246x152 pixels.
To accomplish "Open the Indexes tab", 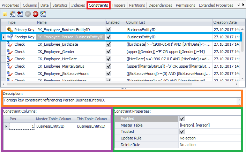I will (x=78, y=5).
